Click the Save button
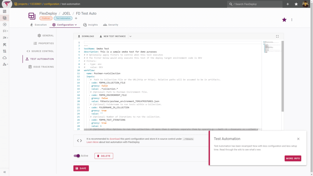This screenshot has height=176, width=313. [81, 168]
